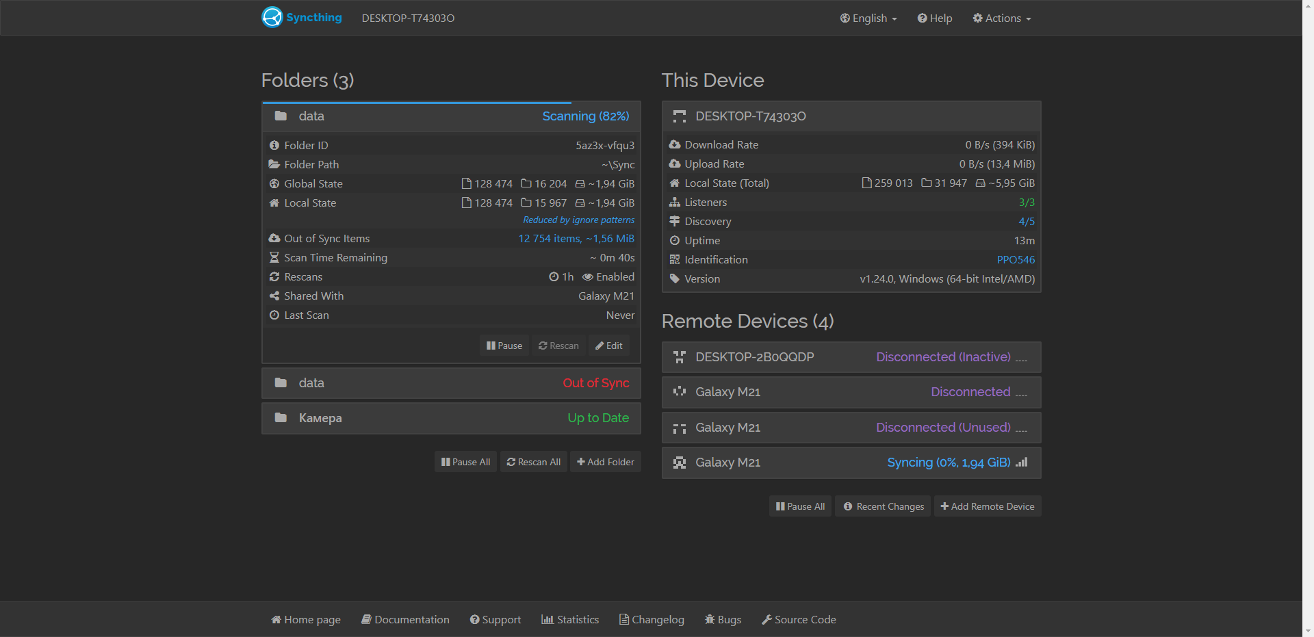Pause the data folder
The image size is (1314, 637).
(504, 346)
